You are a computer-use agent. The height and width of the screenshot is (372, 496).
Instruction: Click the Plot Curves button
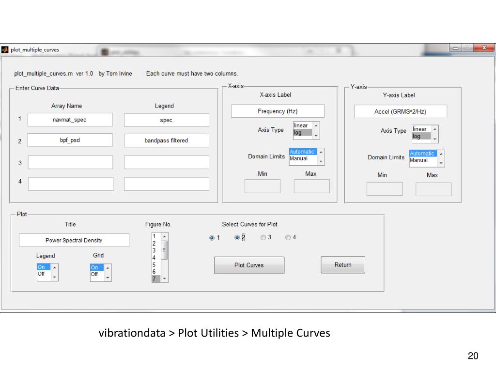click(249, 265)
